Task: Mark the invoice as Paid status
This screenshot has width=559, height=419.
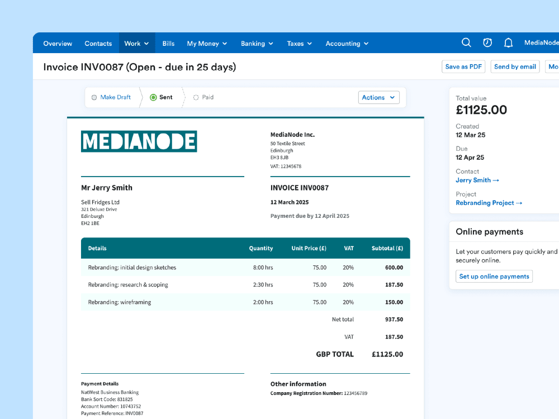Action: [x=203, y=97]
